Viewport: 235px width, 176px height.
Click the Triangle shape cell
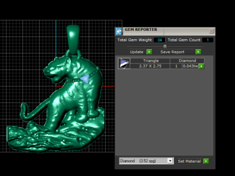pos(151,61)
